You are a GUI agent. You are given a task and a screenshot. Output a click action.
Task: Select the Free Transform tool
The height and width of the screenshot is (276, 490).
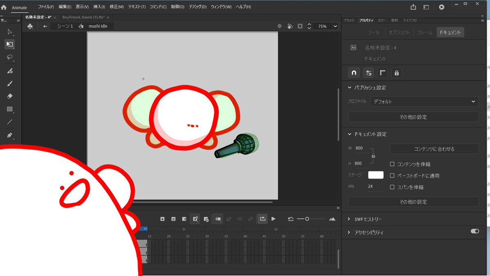10,44
